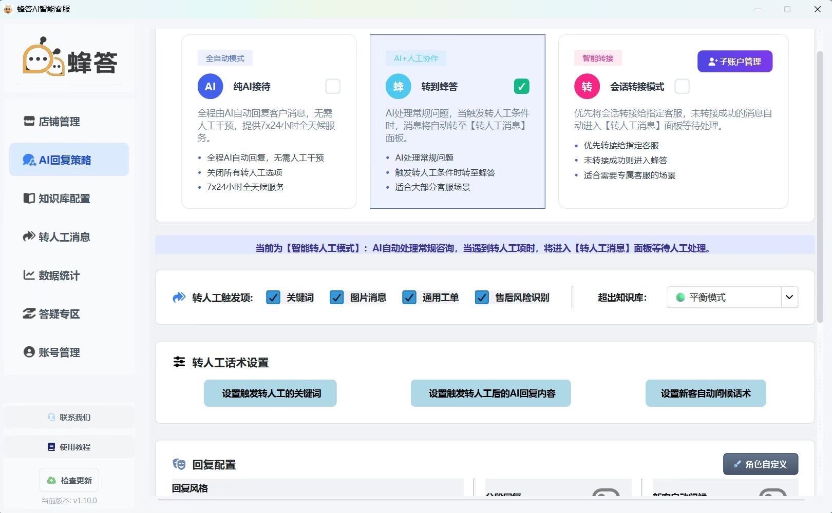Click the 联系我们 button
Viewport: 832px width, 513px height.
click(69, 417)
